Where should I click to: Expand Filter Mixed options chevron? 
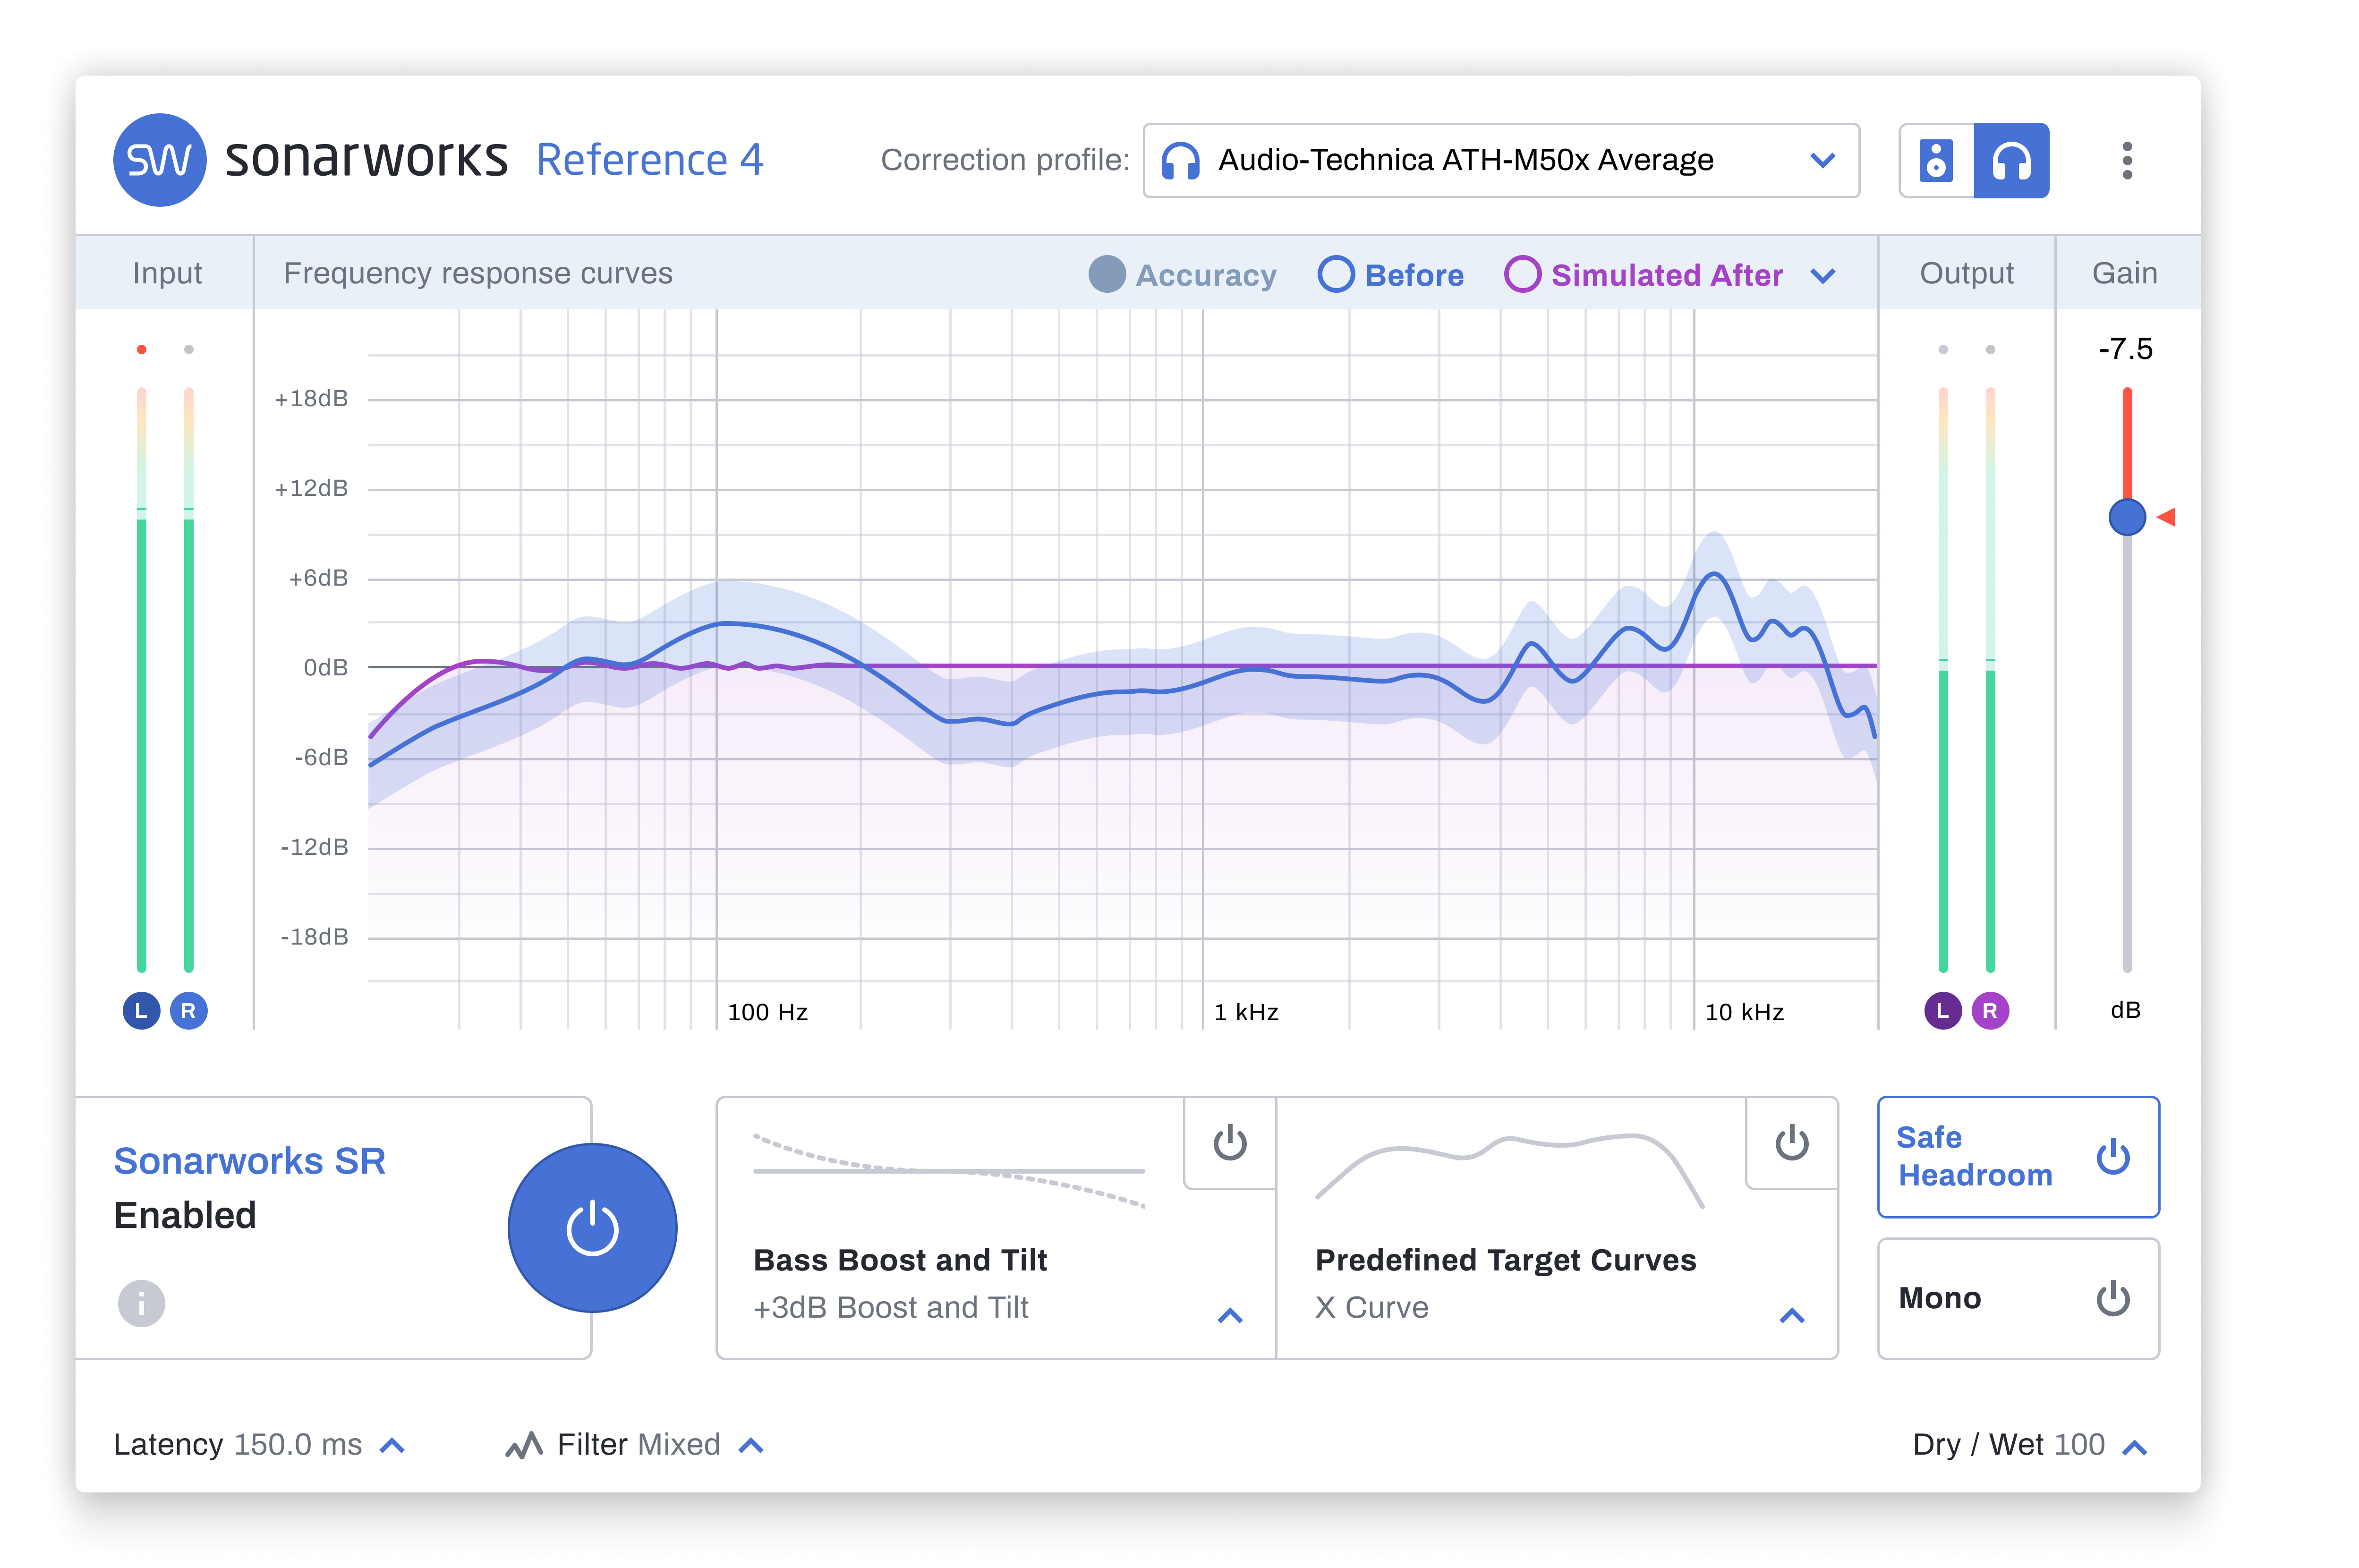(x=751, y=1446)
